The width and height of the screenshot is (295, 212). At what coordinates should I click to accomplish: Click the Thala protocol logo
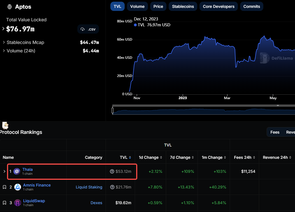tap(17, 171)
